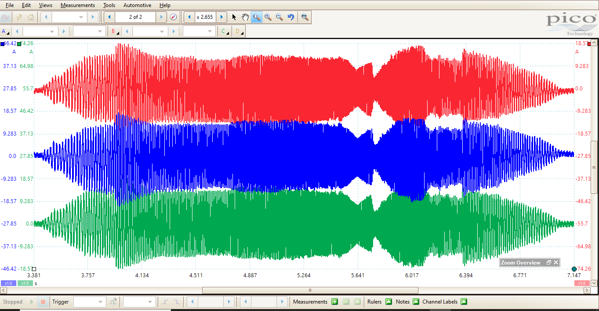Go to previous waveform buffer
This screenshot has height=311, width=599.
109,17
